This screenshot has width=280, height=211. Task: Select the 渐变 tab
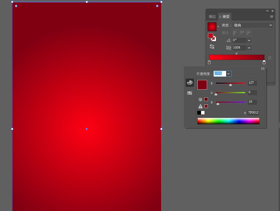click(x=226, y=17)
